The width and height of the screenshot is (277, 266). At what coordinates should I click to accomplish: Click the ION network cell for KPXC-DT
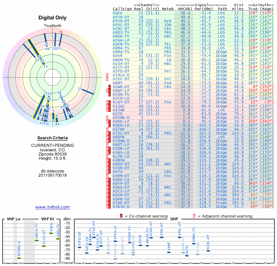point(168,25)
